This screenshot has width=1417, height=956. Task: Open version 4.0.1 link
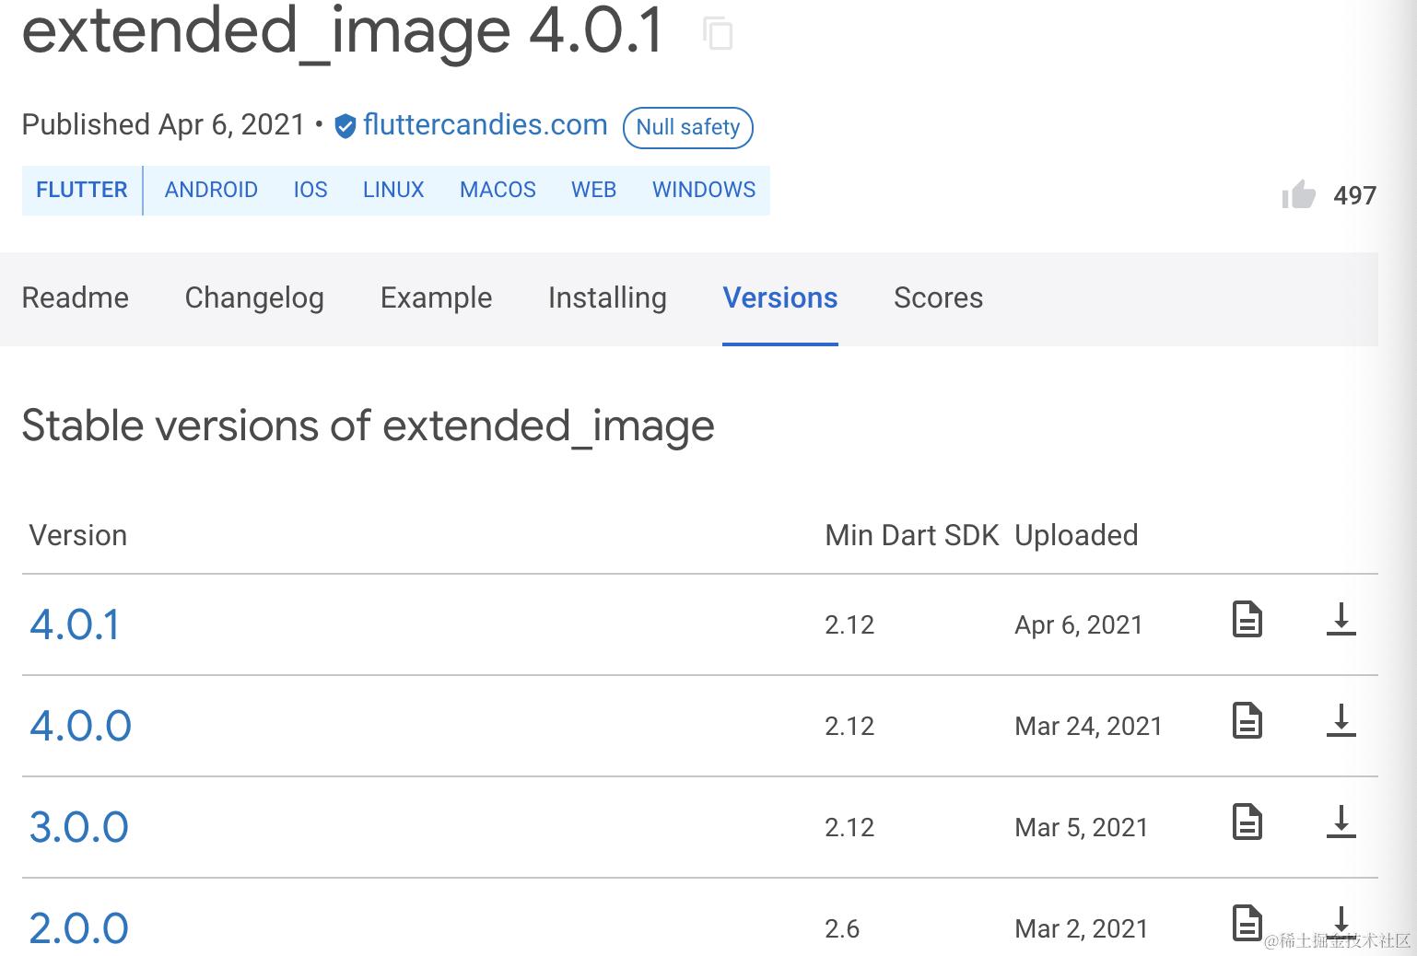pos(75,624)
